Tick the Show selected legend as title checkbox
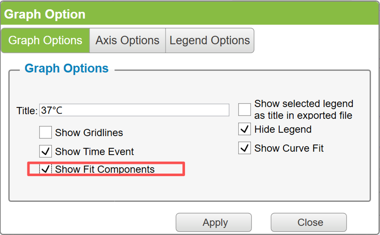This screenshot has width=380, height=235. tap(244, 110)
